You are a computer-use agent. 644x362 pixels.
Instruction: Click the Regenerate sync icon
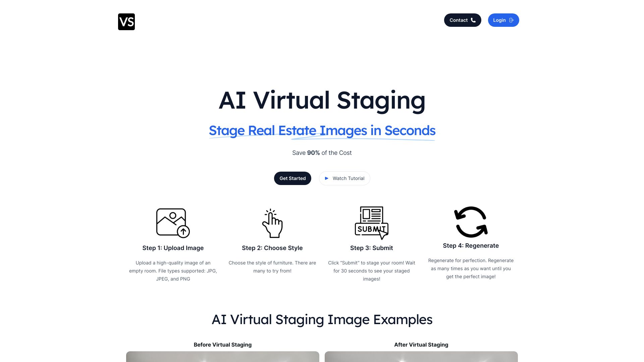(471, 222)
